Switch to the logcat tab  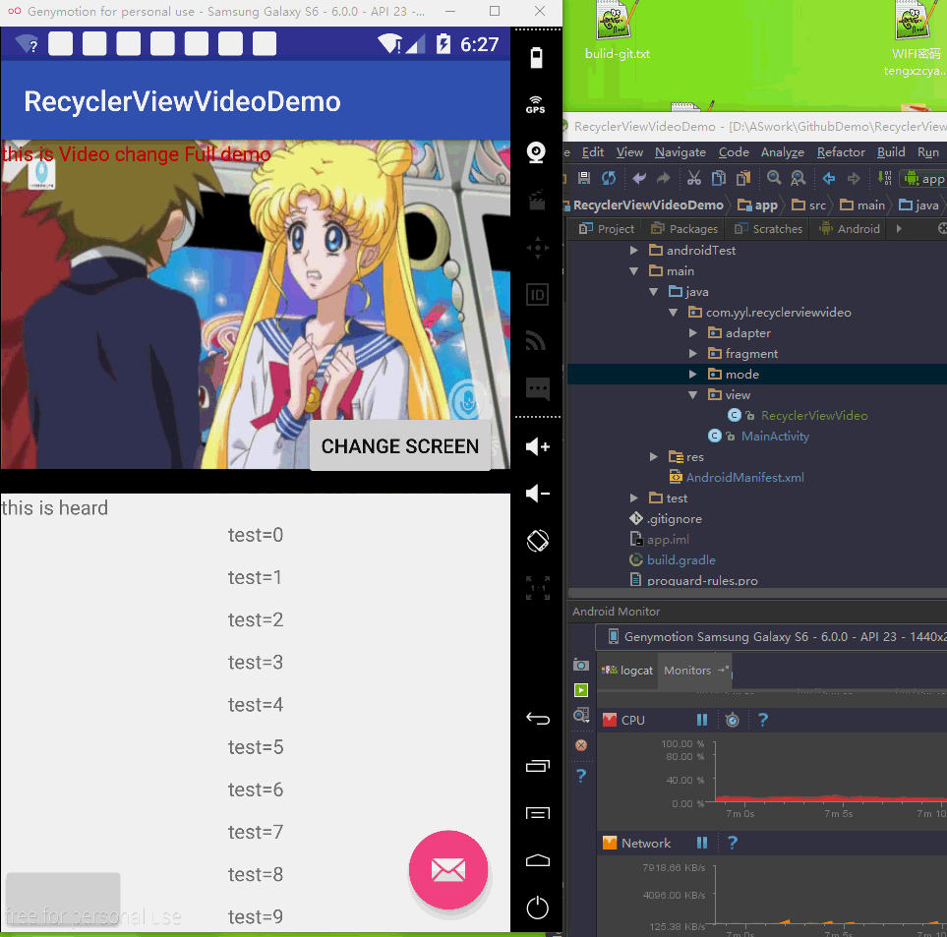coord(627,671)
